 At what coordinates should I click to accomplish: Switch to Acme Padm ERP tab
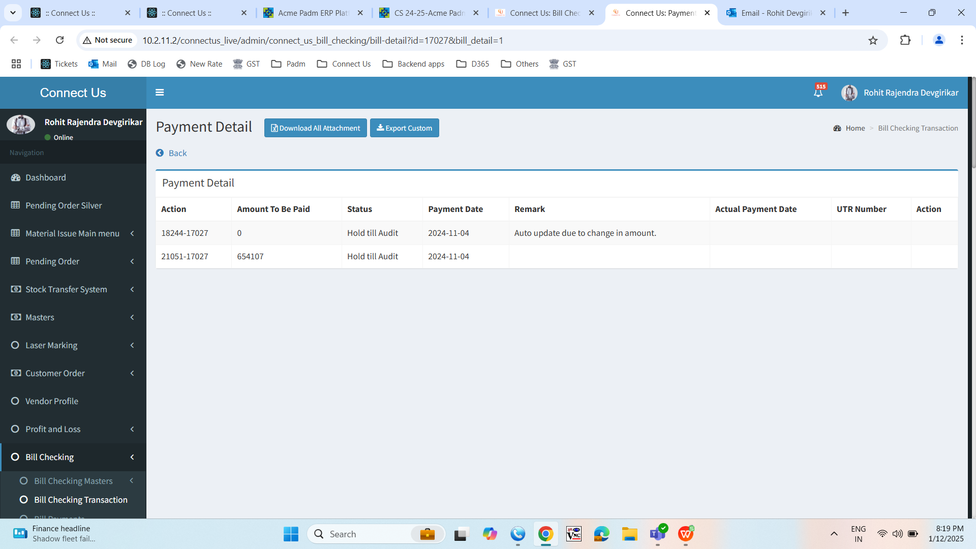tap(313, 13)
